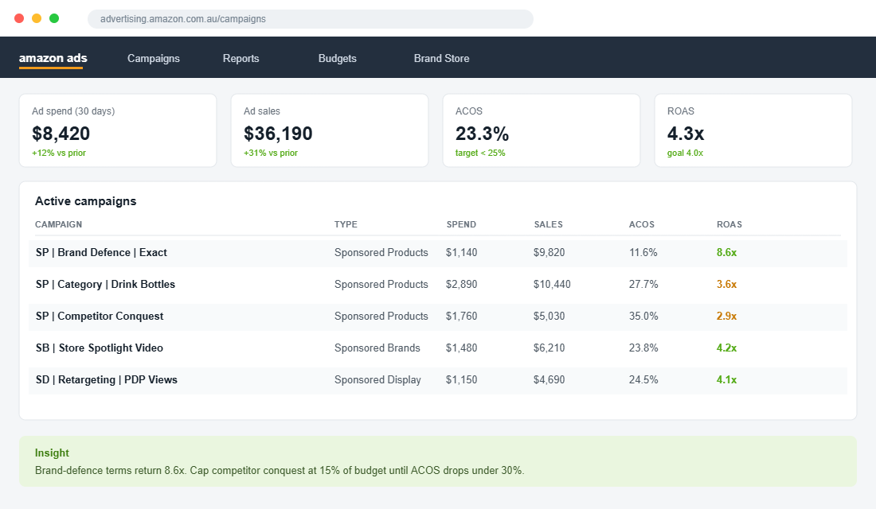Click Sponsored Products type in Competitor Conquest row
This screenshot has height=509, width=876.
coord(381,316)
